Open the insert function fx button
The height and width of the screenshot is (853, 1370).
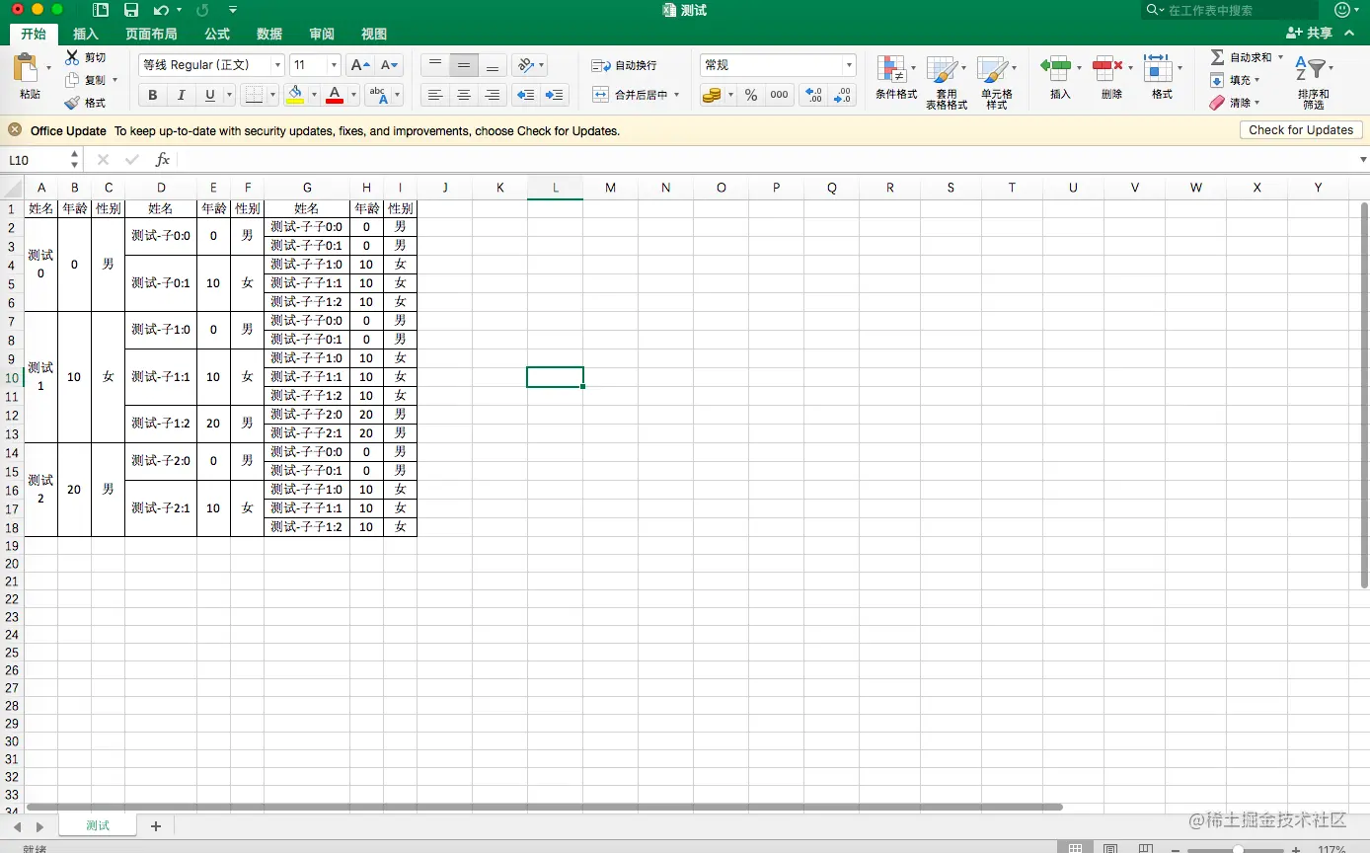coord(163,160)
